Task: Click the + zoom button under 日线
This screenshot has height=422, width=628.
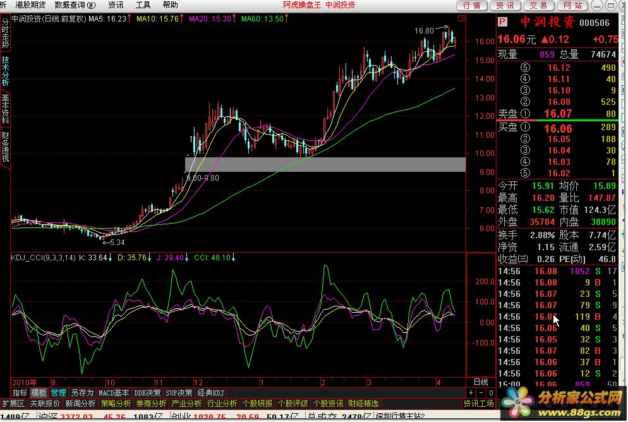Action: pyautogui.click(x=471, y=393)
